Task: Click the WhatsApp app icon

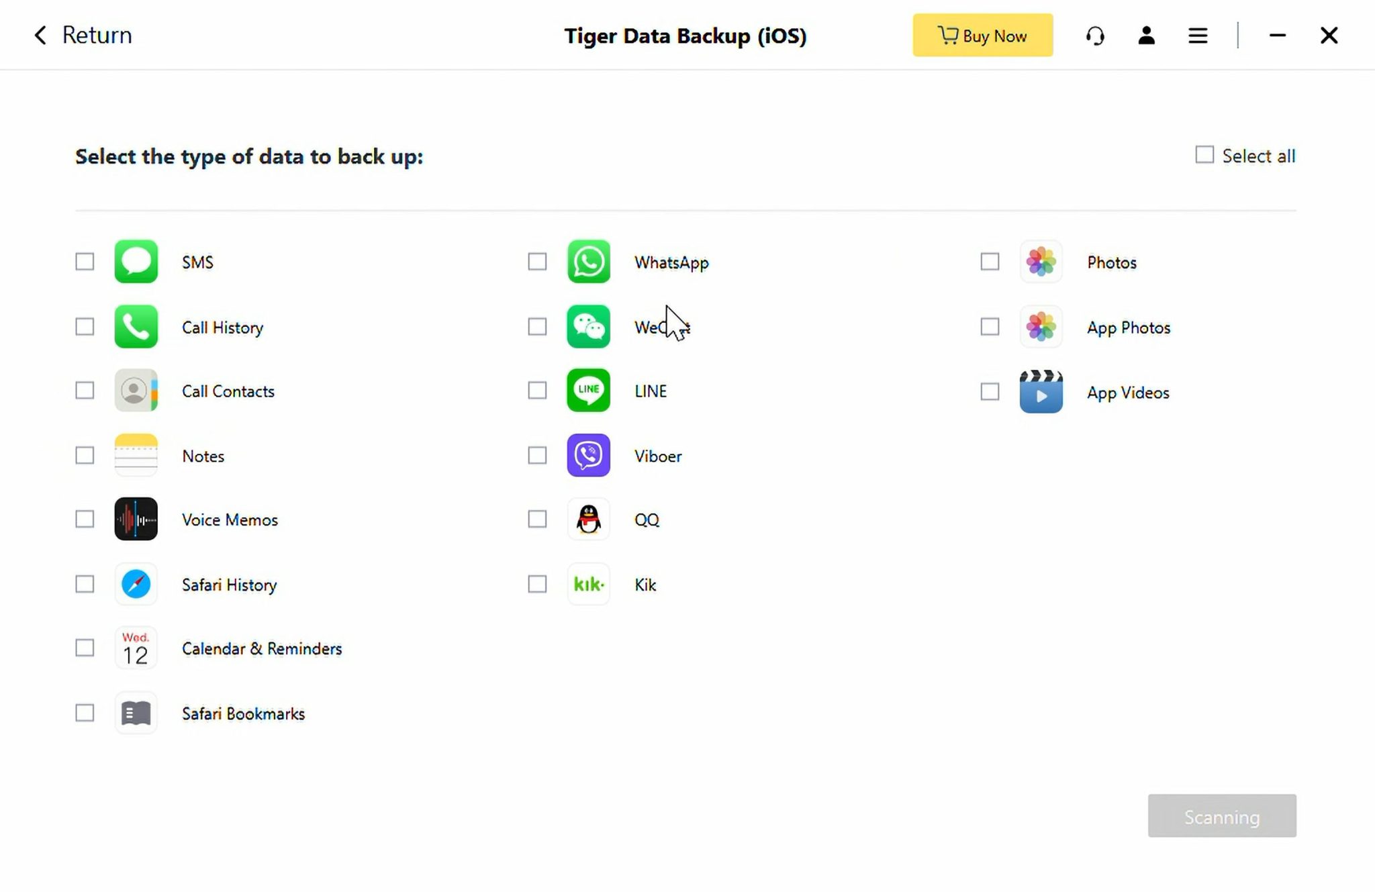Action: point(588,262)
